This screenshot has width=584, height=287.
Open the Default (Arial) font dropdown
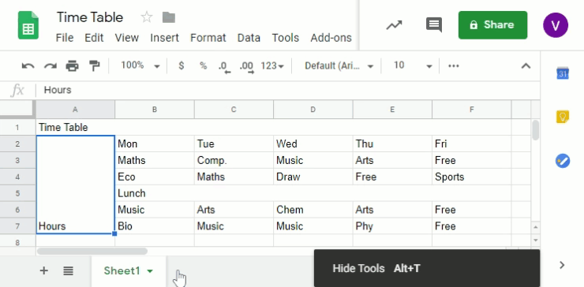[x=339, y=66]
